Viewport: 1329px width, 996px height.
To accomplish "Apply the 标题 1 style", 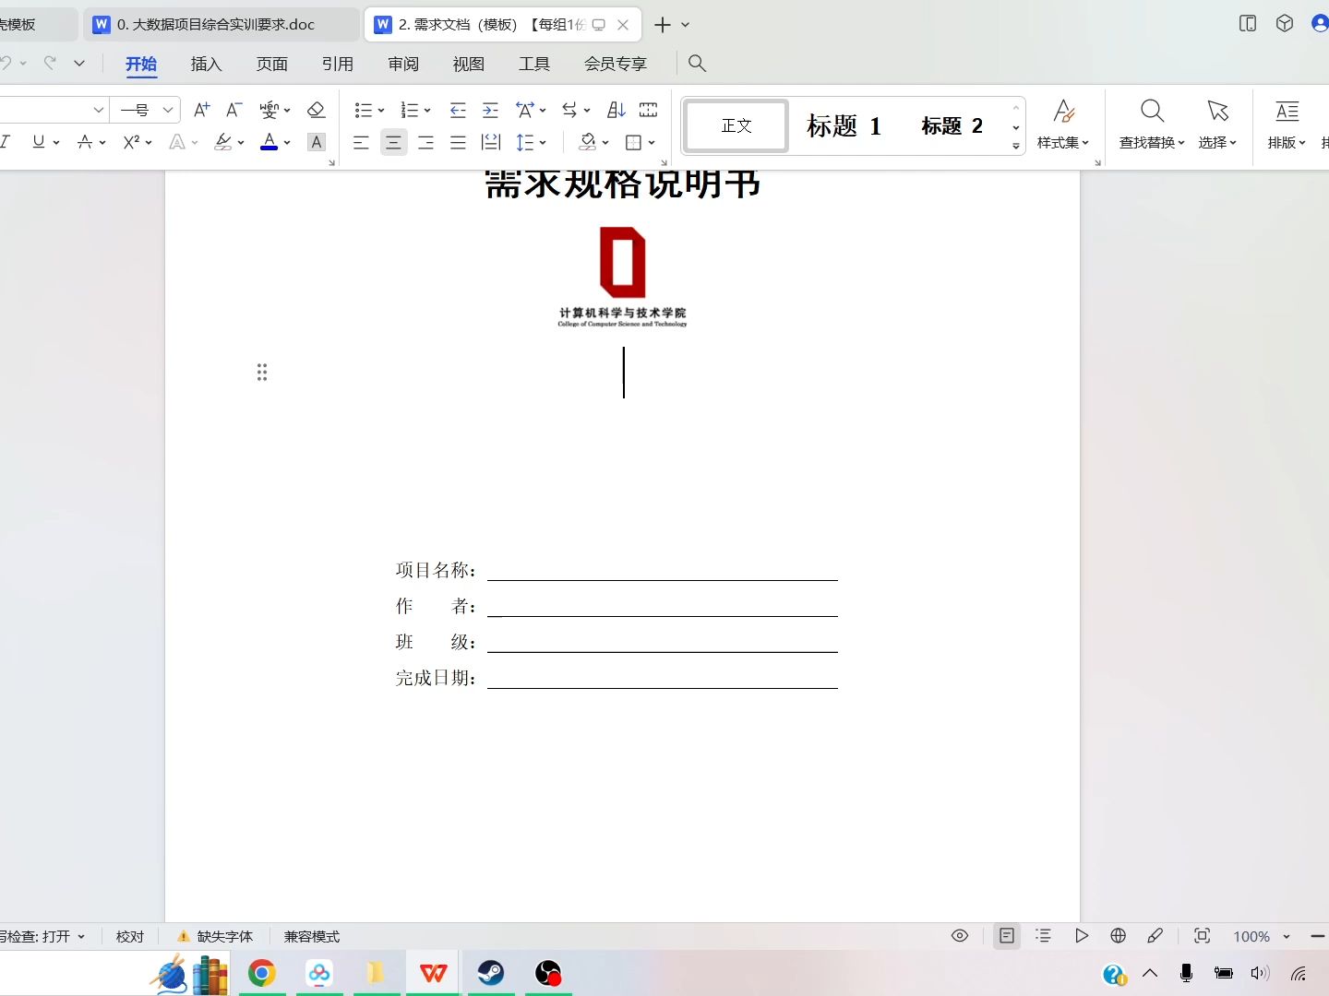I will coord(844,125).
